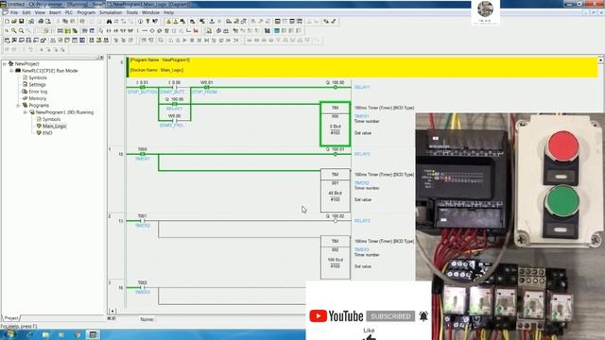Click the ladder diagram scroll-left arrow
The width and height of the screenshot is (605, 340).
point(112,311)
